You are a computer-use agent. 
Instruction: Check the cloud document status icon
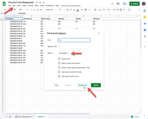coord(44,2)
